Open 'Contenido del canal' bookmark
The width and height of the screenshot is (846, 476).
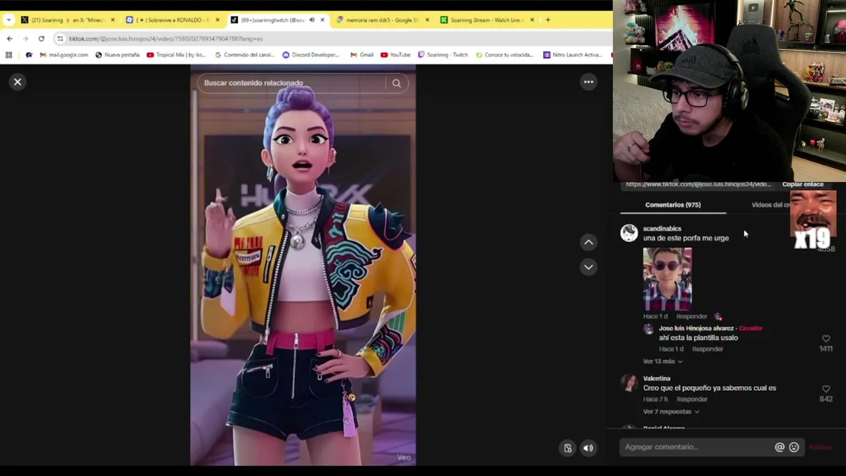click(245, 55)
